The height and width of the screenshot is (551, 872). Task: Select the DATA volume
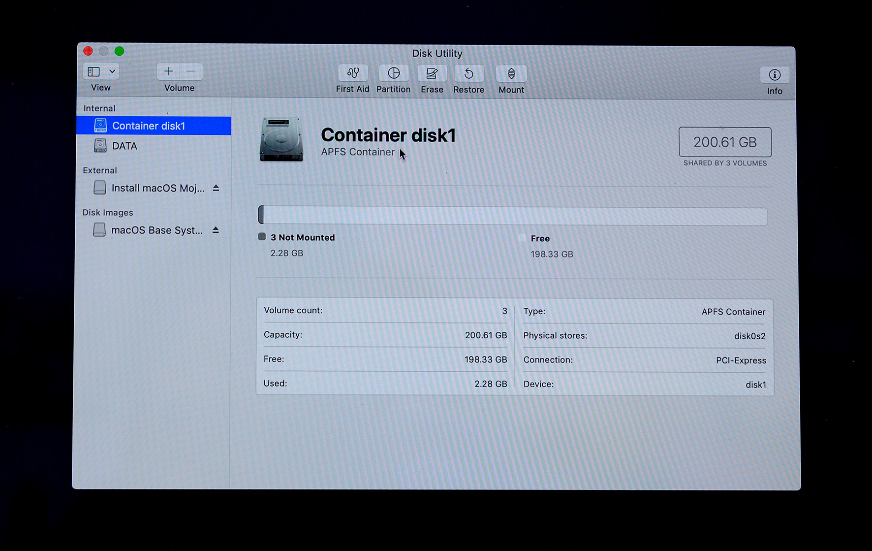(x=124, y=146)
